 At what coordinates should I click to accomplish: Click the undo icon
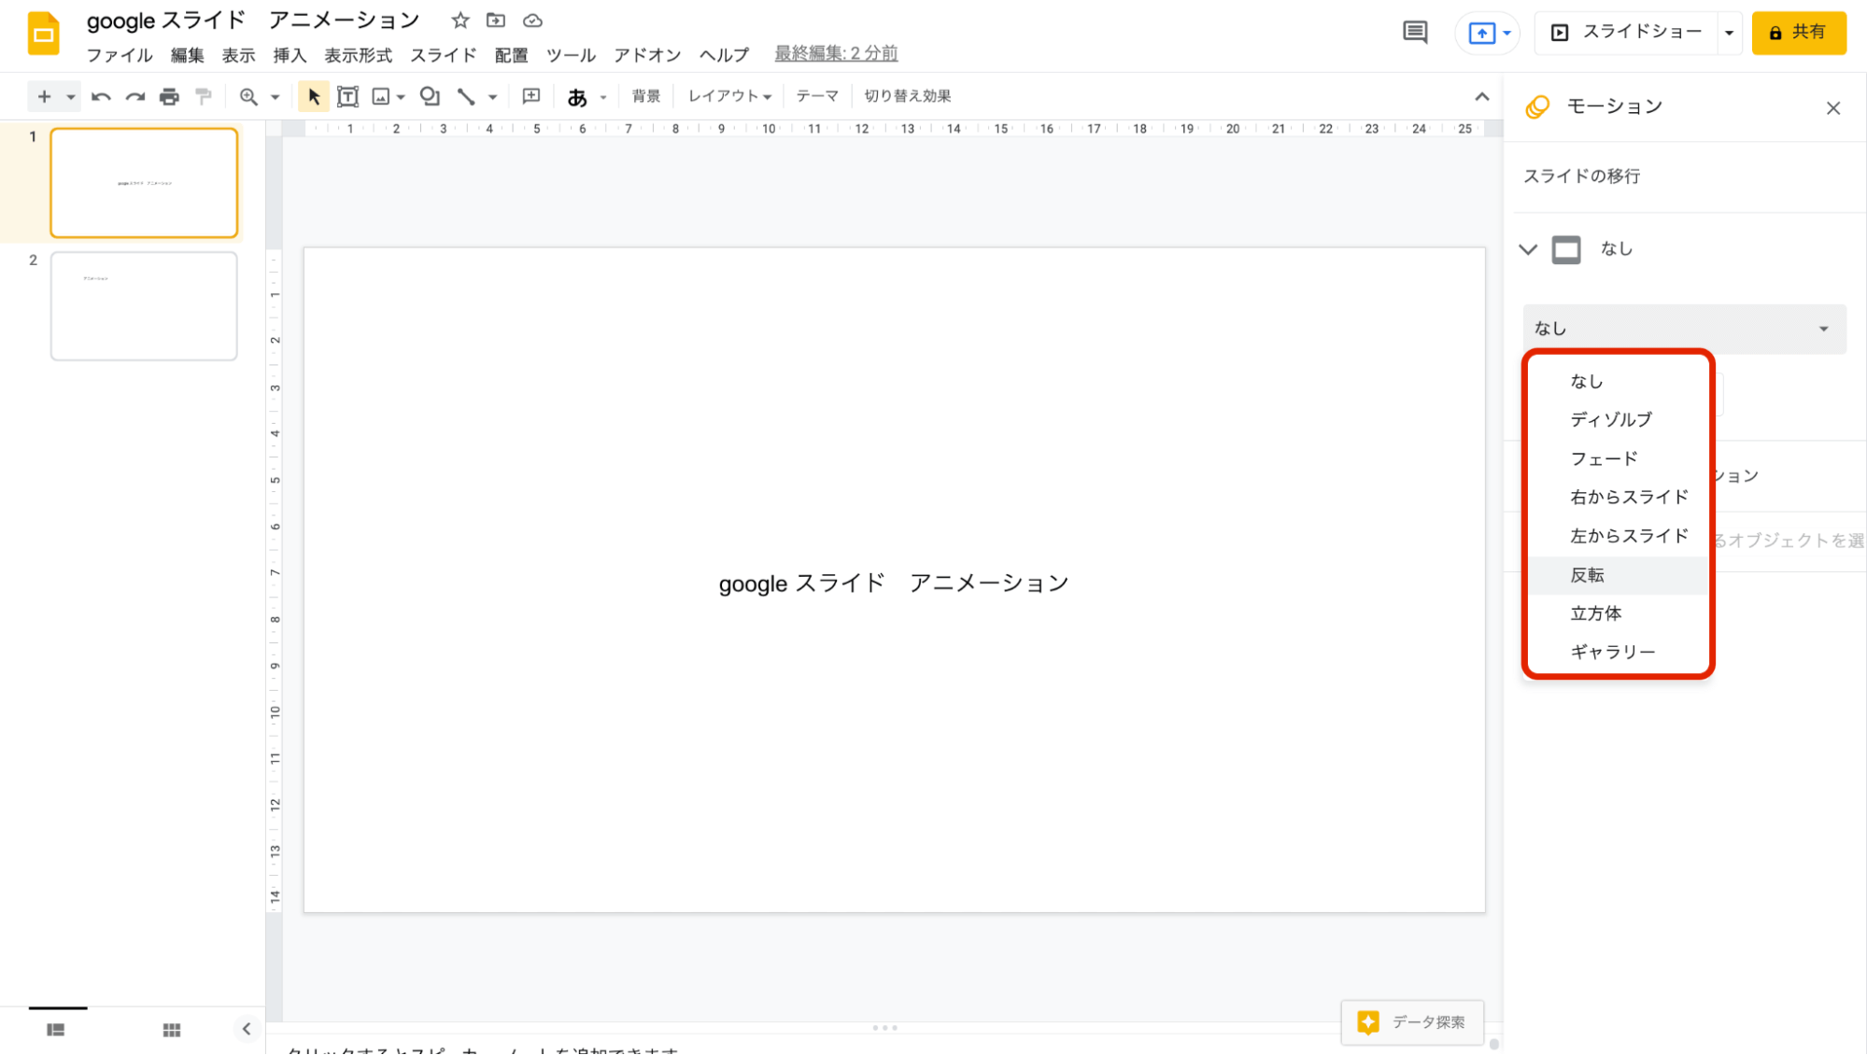point(101,96)
